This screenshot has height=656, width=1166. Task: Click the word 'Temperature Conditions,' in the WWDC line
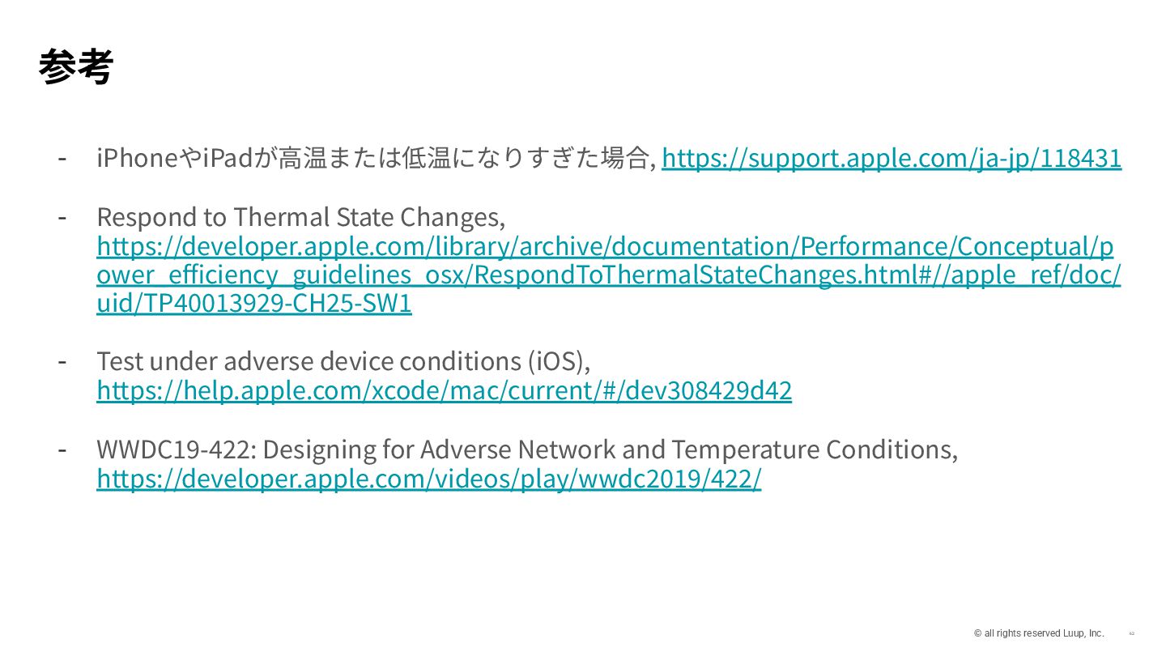click(x=815, y=449)
